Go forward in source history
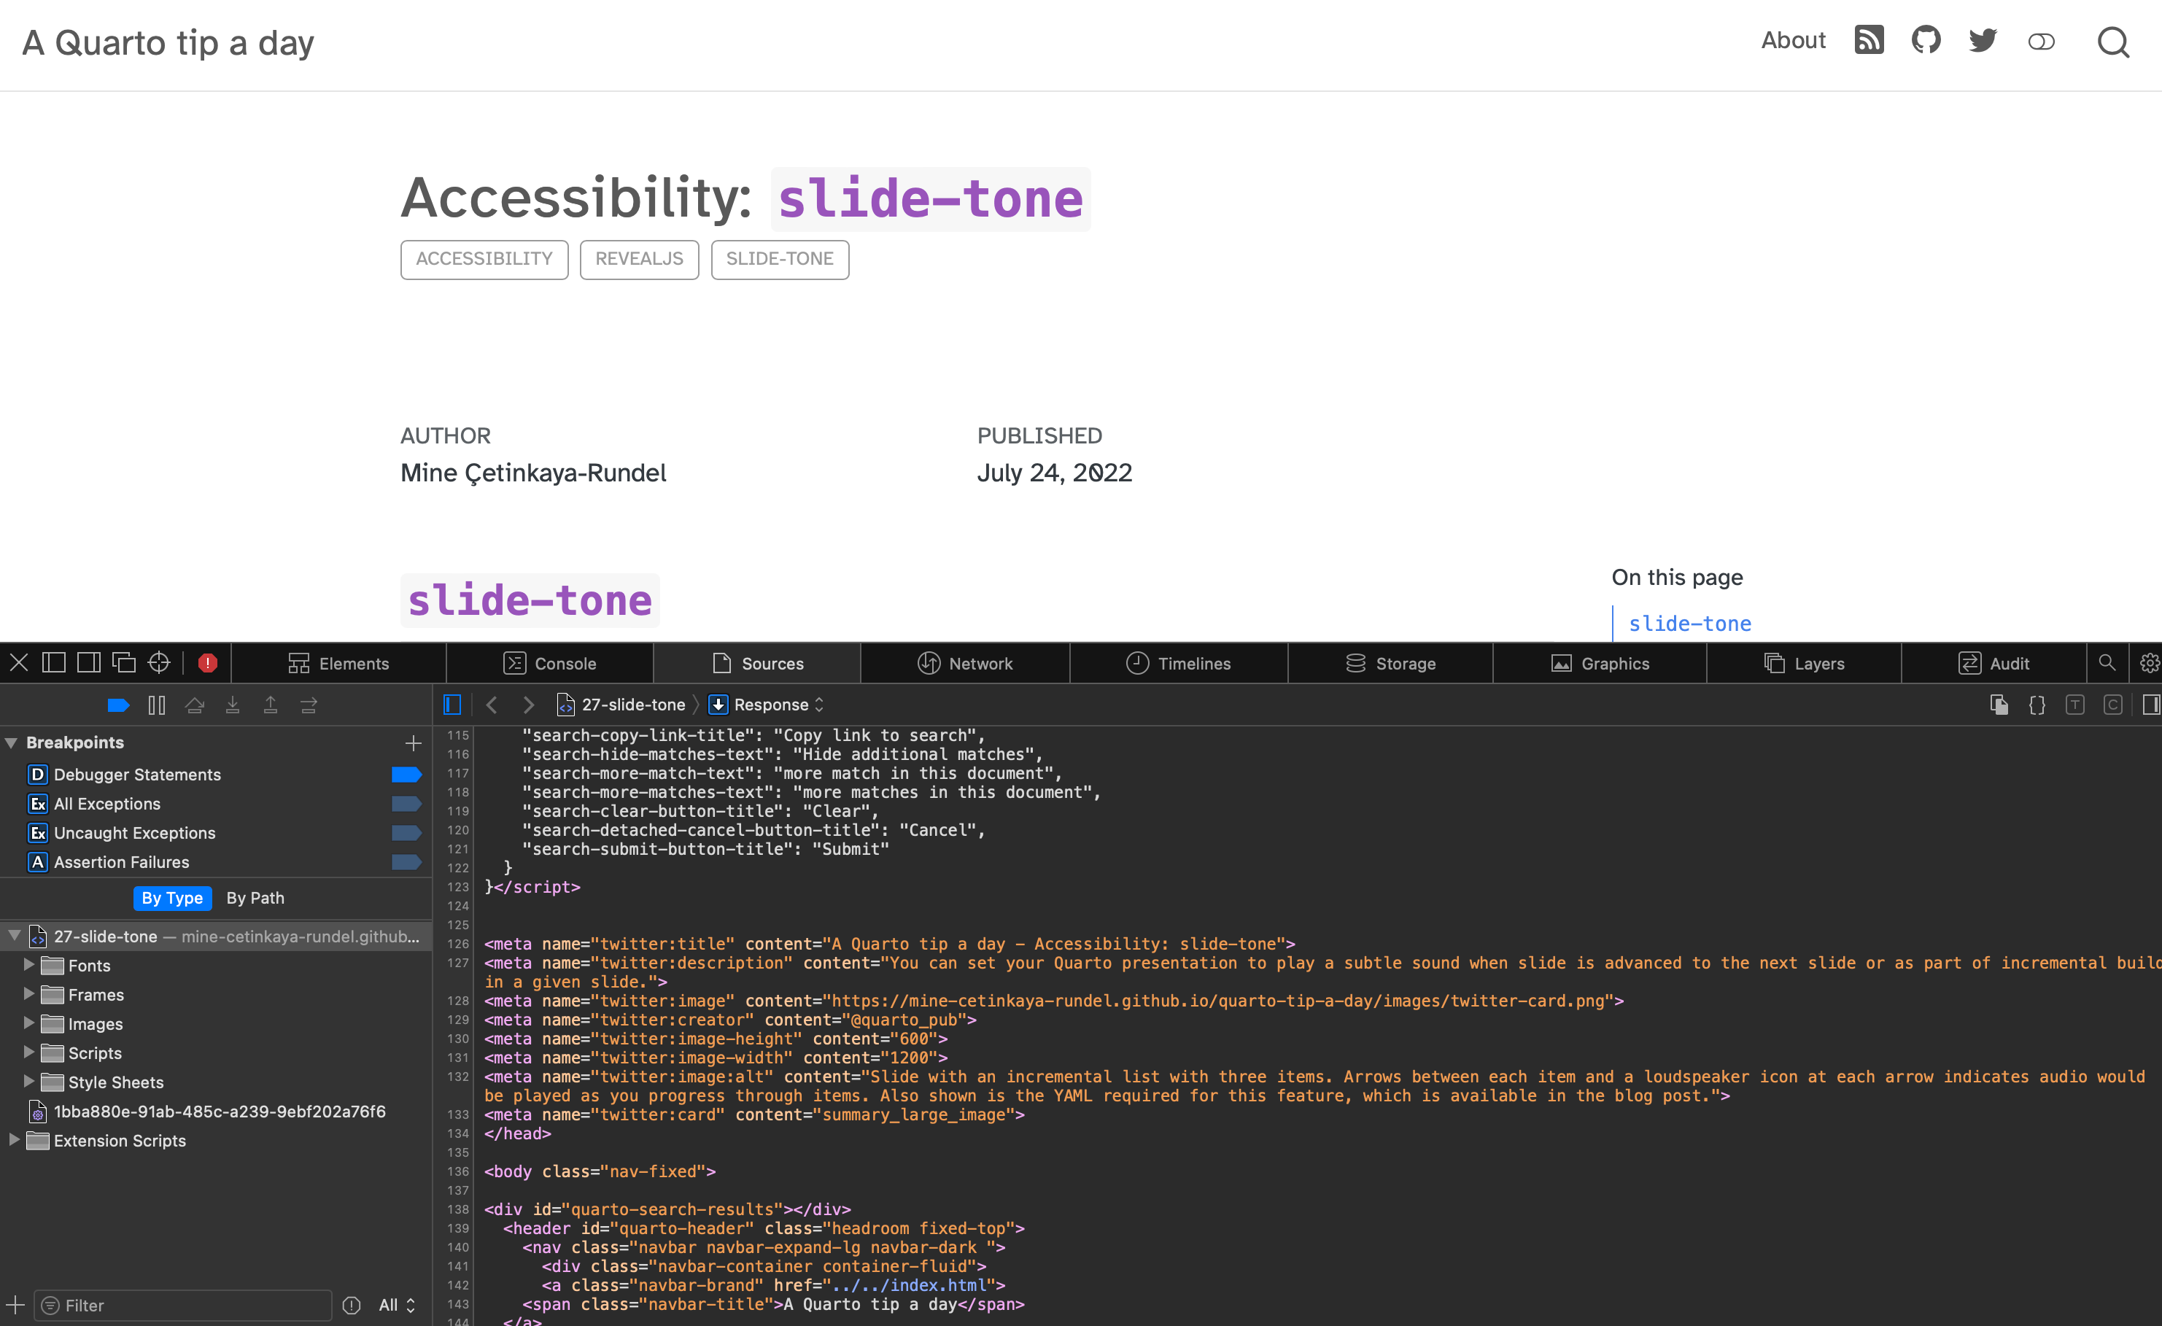The height and width of the screenshot is (1326, 2162). pos(528,704)
